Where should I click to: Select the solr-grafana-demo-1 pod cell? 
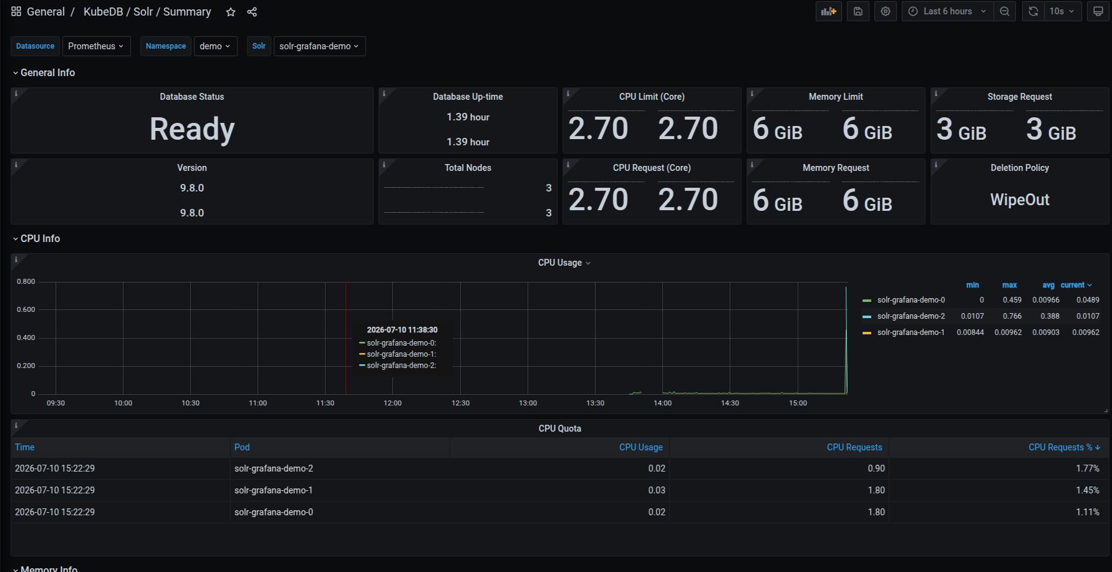pyautogui.click(x=274, y=490)
